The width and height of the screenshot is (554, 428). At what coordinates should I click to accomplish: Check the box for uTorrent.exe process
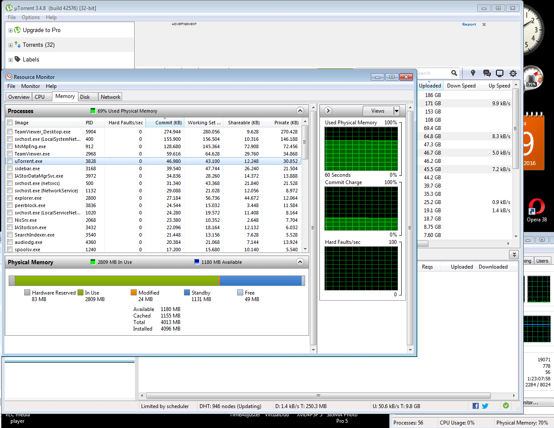coord(10,161)
